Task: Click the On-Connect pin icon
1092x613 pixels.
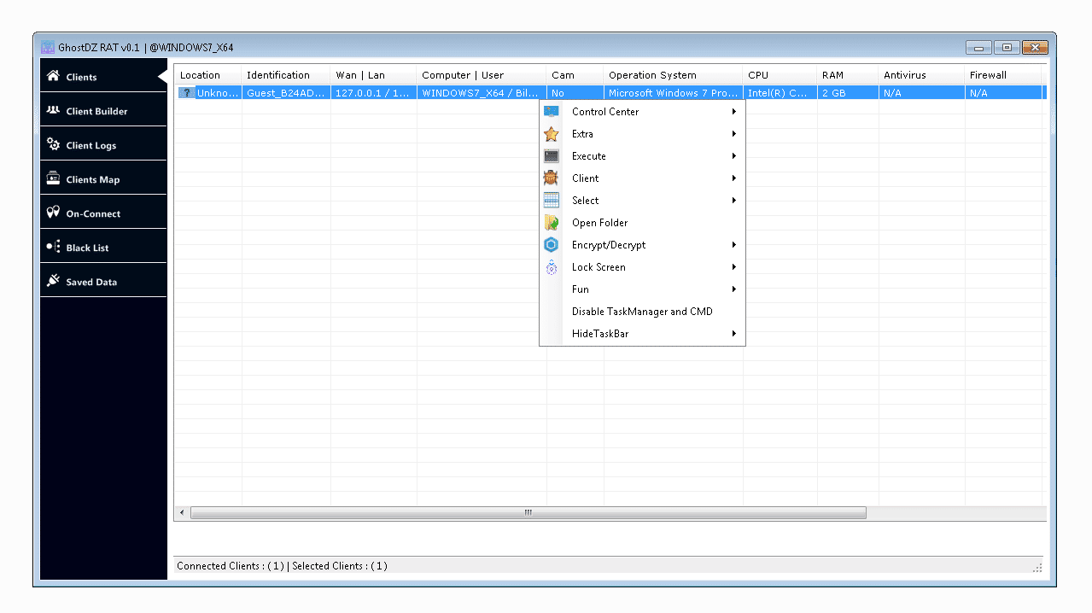Action: click(53, 213)
